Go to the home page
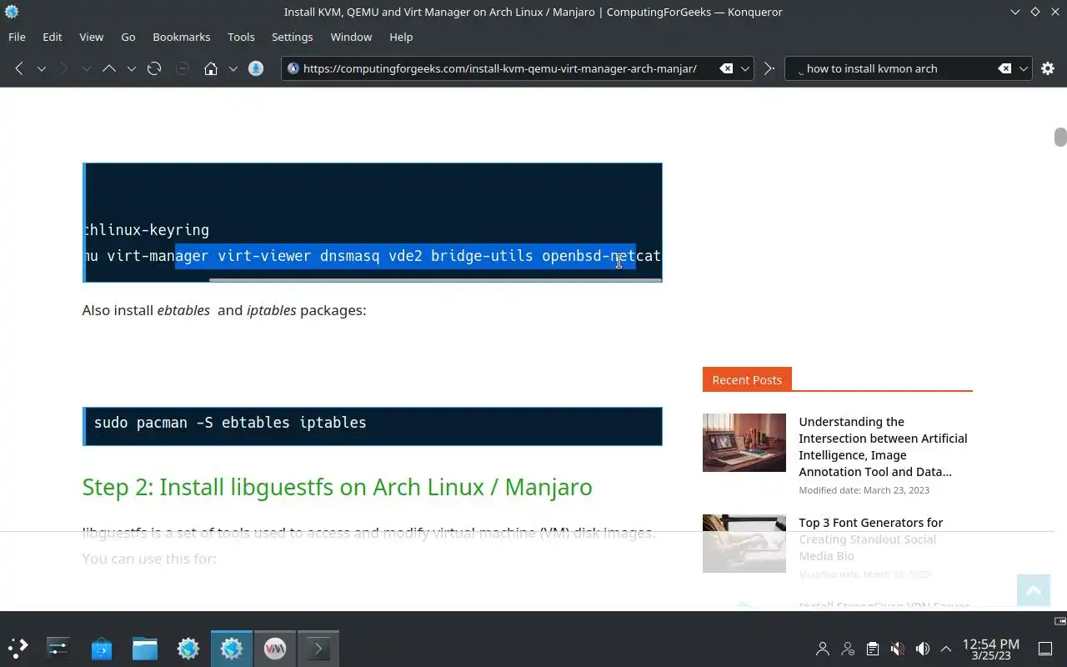The image size is (1067, 667). click(x=211, y=68)
